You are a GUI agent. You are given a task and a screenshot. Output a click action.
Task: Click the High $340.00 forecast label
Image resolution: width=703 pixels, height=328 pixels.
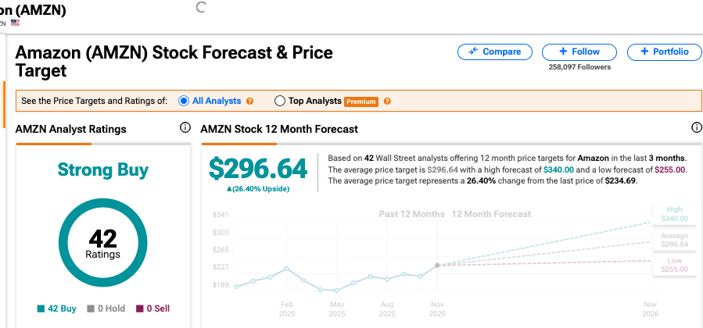pos(674,214)
